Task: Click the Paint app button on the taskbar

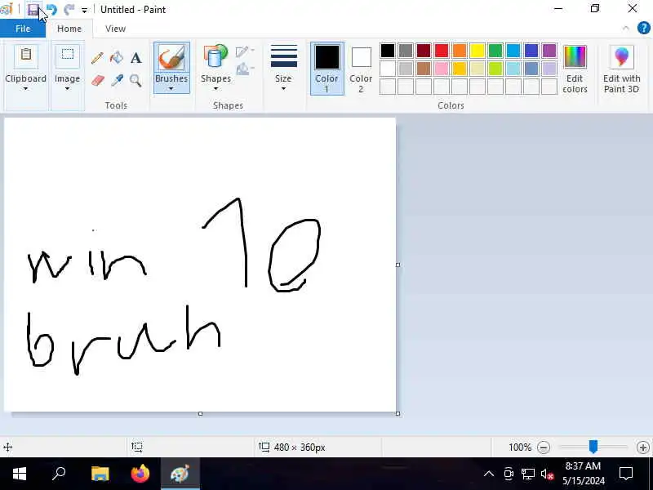Action: (x=180, y=474)
